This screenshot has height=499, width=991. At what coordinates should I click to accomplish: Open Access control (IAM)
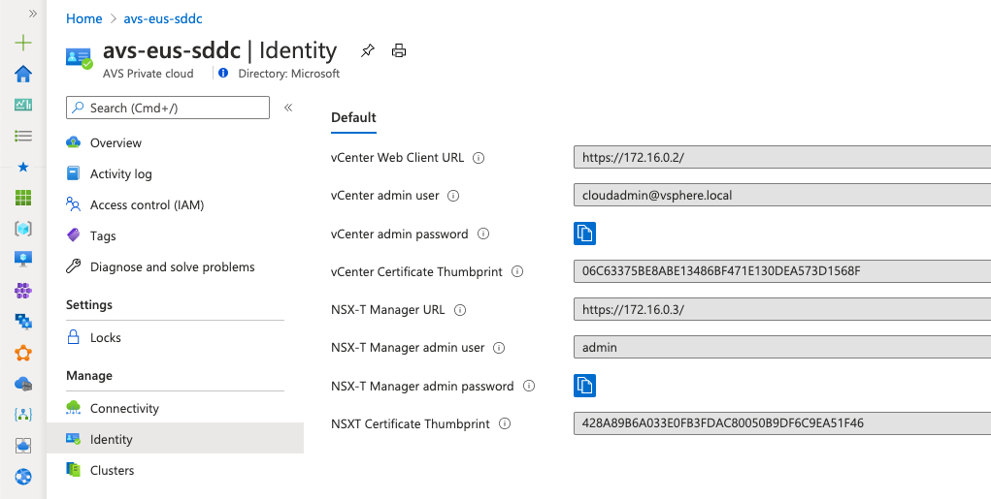point(147,204)
